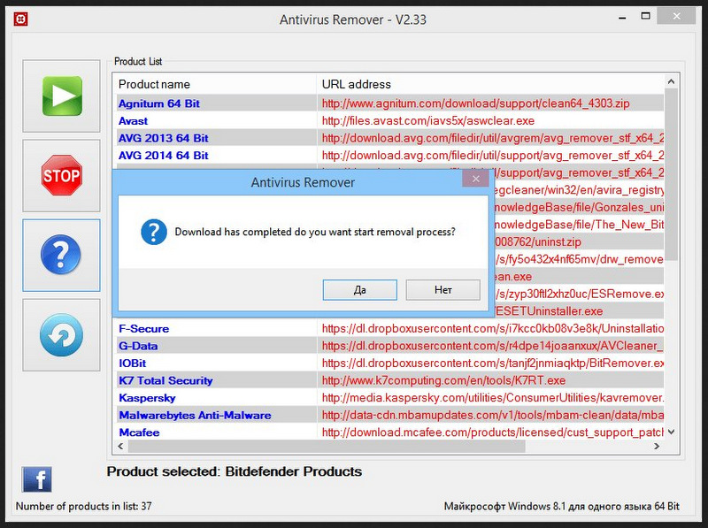The height and width of the screenshot is (528, 708).
Task: Click the AVG 2013 avgrem remover URL
Action: 493,138
